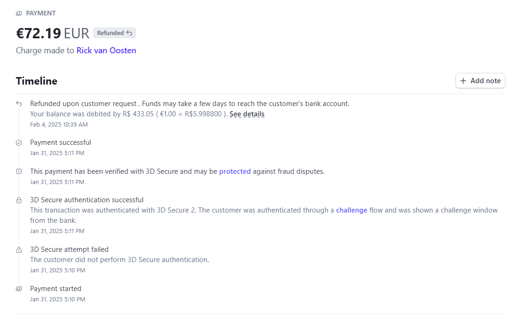Viewport: 519px width, 334px height.
Task: Click the Timeline section heading
Action: click(36, 81)
